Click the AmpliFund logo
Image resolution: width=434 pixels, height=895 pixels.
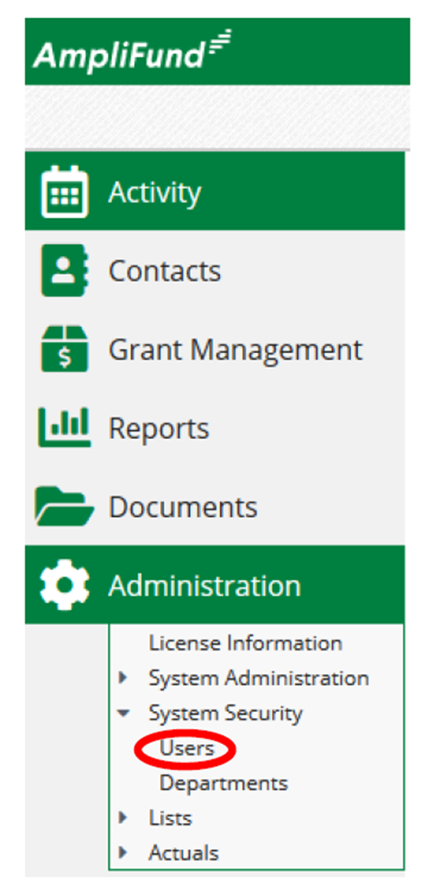[132, 50]
